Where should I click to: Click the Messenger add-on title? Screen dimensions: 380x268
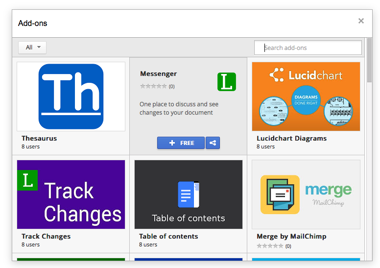[158, 74]
